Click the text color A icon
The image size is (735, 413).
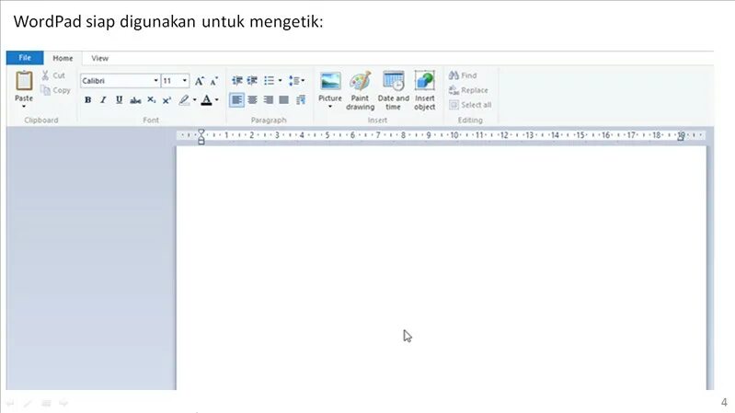[x=206, y=100]
